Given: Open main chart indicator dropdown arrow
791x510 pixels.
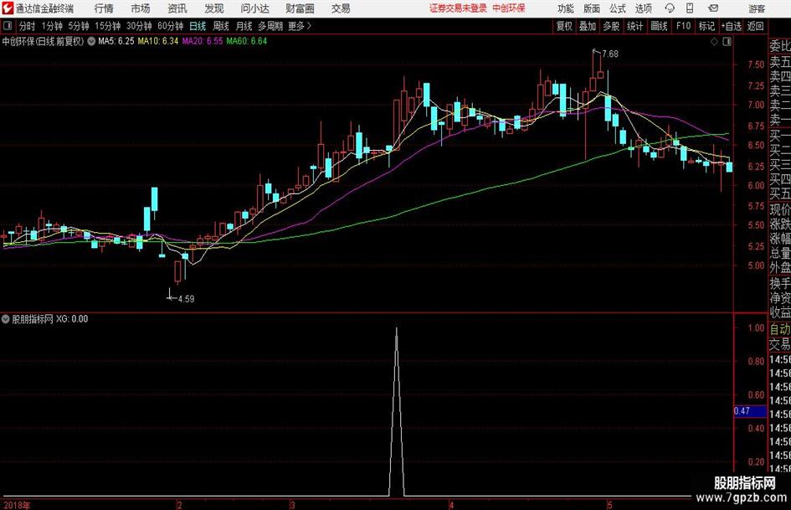Looking at the screenshot, I should [x=91, y=41].
